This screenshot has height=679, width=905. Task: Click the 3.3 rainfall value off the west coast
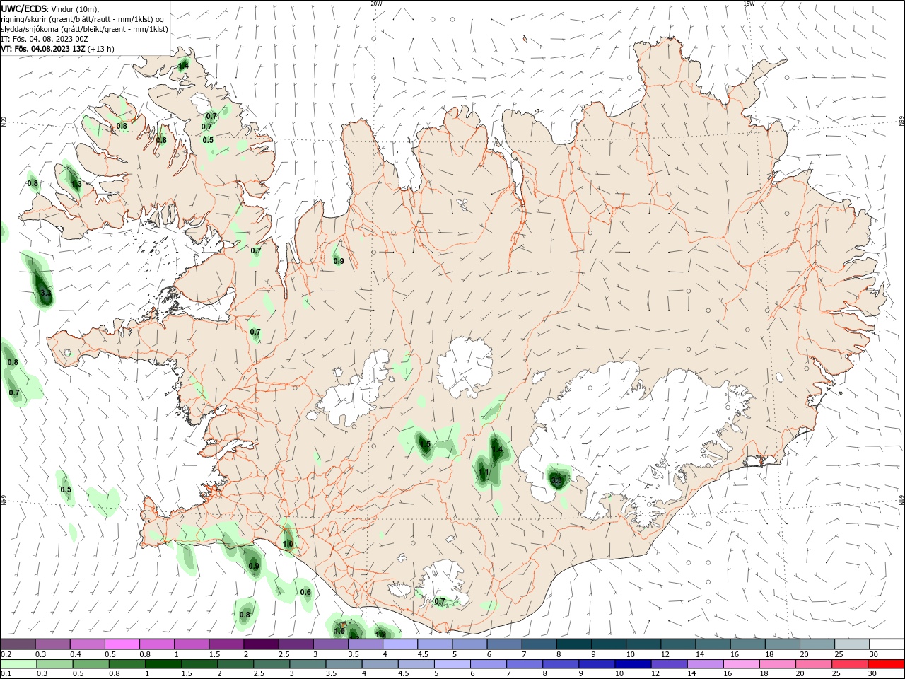pos(46,293)
